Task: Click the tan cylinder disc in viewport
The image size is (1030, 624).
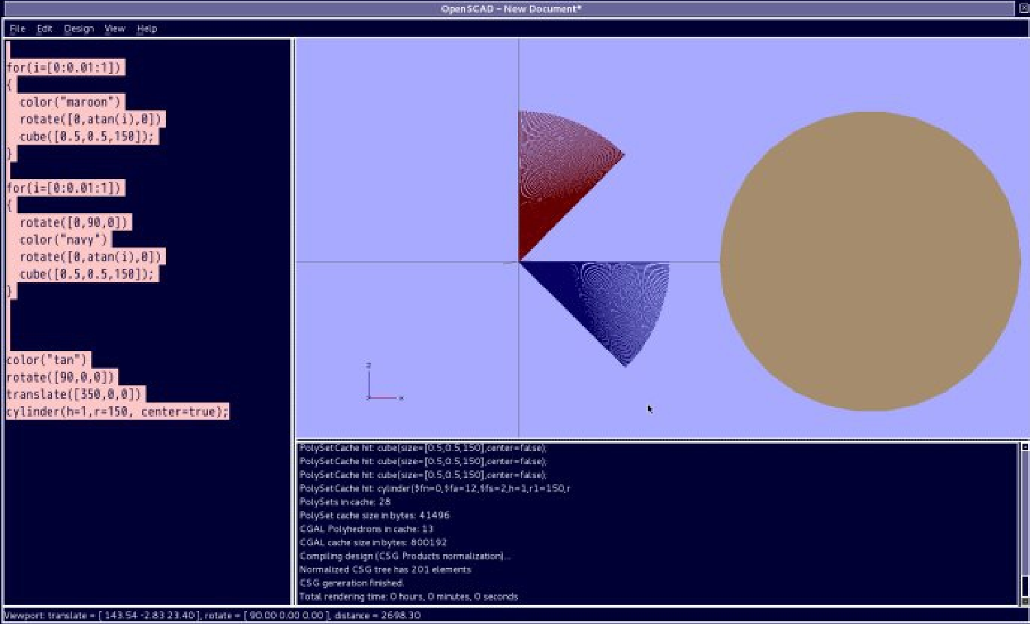Action: 869,261
